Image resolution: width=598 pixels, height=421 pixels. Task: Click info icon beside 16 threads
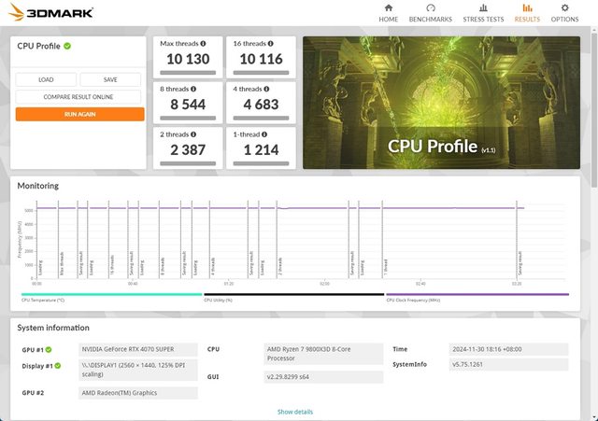coord(270,44)
